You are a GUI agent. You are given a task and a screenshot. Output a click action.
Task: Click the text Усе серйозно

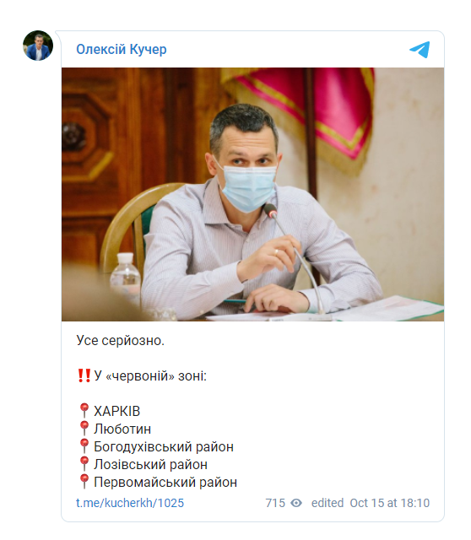coord(120,341)
